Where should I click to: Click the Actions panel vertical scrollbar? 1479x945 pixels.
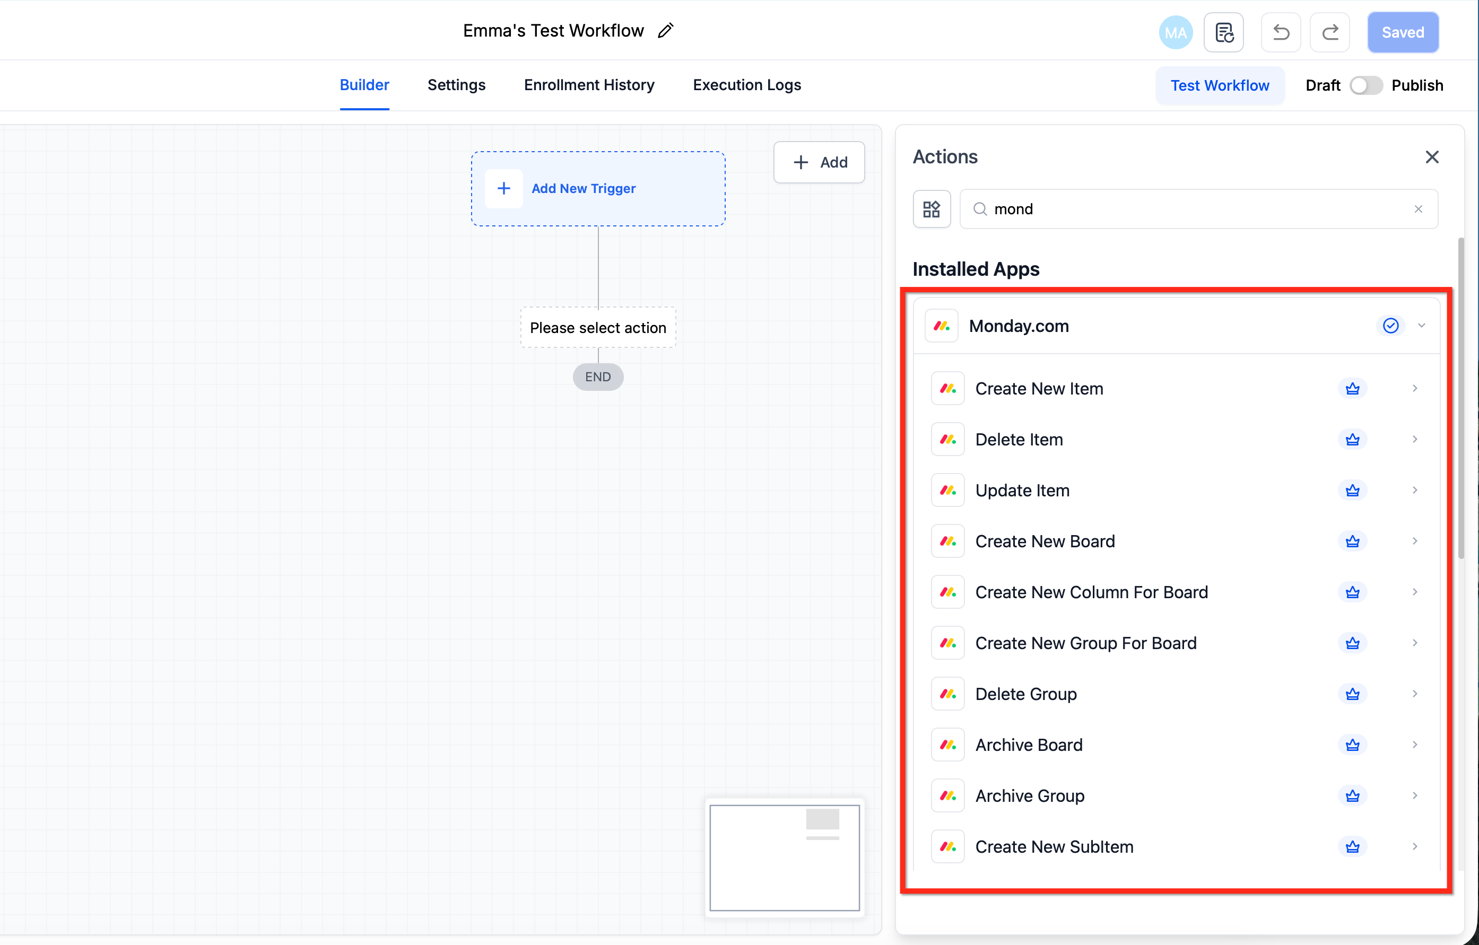click(x=1460, y=399)
